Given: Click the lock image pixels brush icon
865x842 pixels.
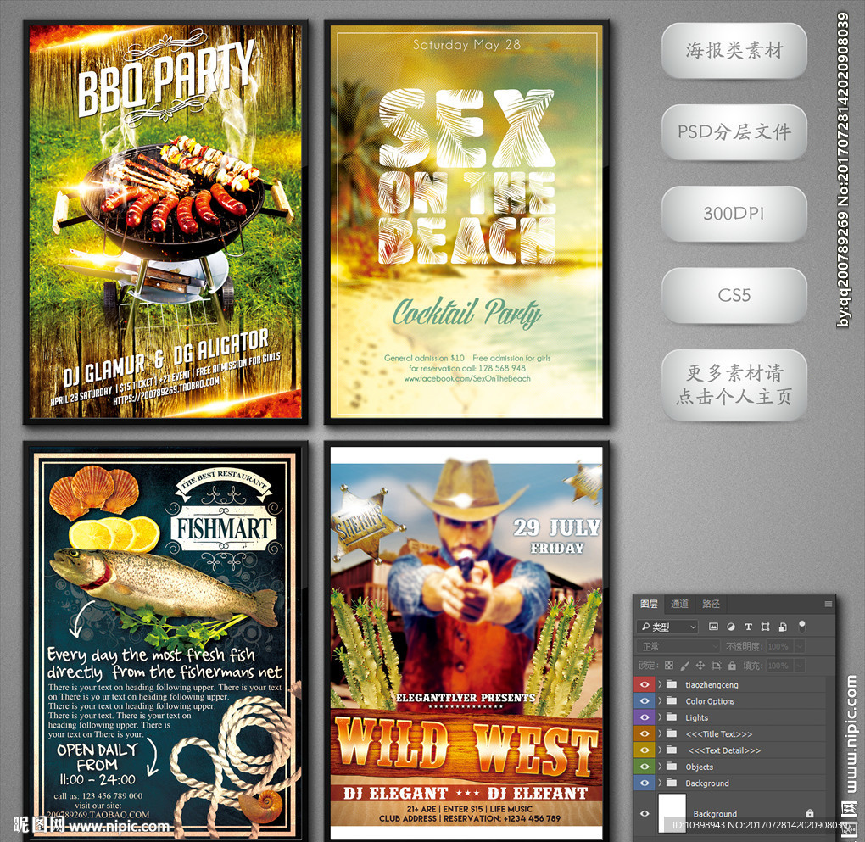Looking at the screenshot, I should [x=684, y=666].
